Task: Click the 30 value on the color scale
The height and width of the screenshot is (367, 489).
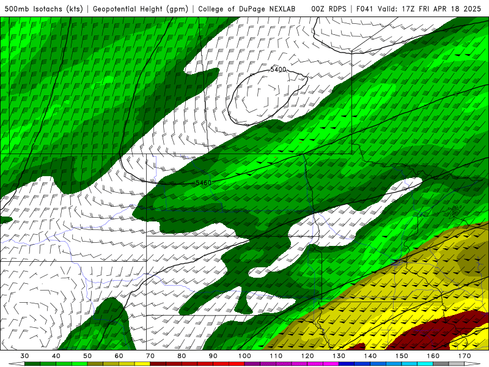Action: point(24,356)
